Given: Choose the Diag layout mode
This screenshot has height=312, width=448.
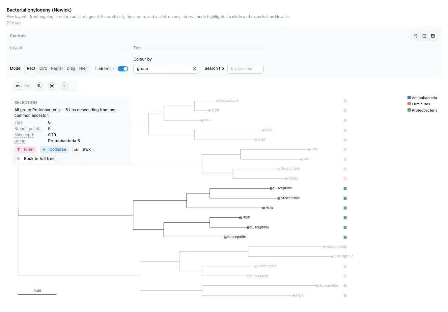Looking at the screenshot, I should (71, 68).
